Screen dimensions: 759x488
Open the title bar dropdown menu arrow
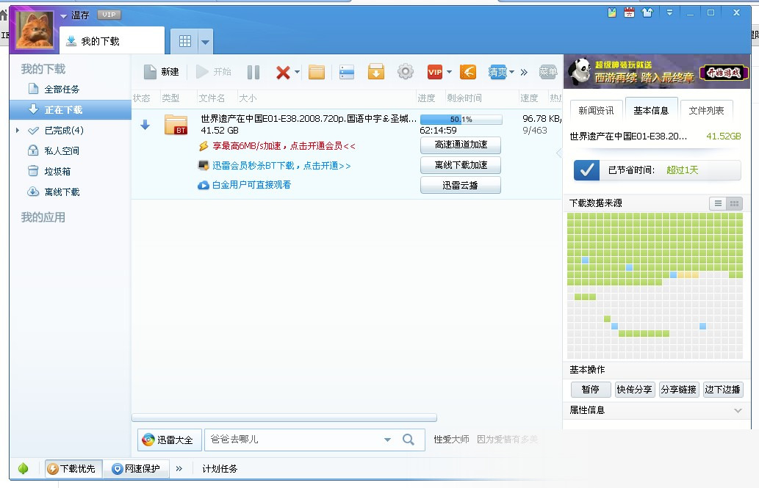(669, 13)
